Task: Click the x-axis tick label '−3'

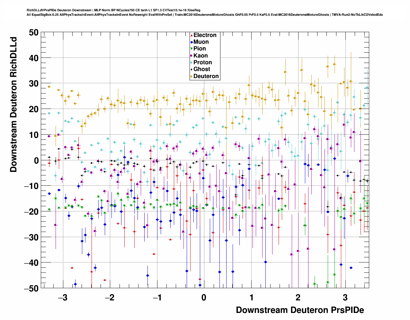Action: point(62,298)
